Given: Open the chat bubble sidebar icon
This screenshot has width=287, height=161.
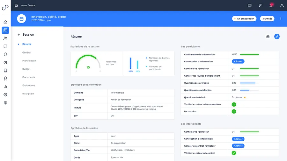Looking at the screenshot, I should 5,46.
